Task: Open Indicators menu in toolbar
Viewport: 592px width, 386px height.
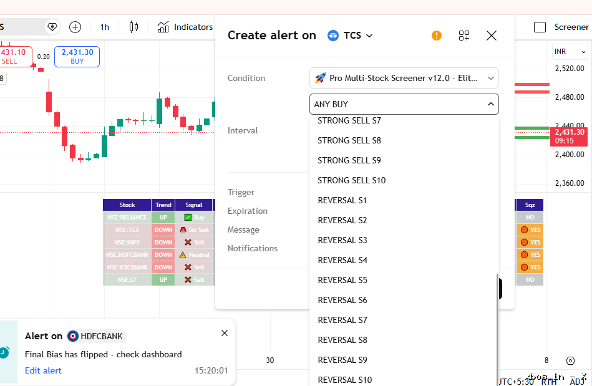Action: pos(185,27)
